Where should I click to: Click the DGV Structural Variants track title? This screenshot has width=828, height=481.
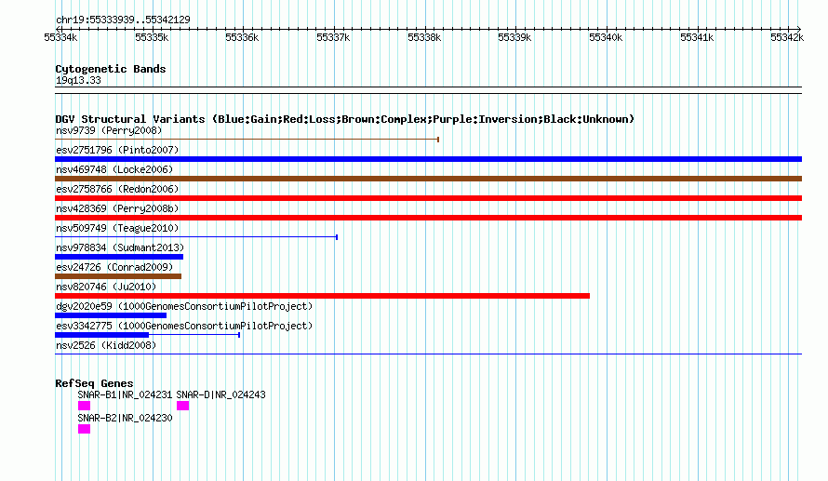[344, 119]
